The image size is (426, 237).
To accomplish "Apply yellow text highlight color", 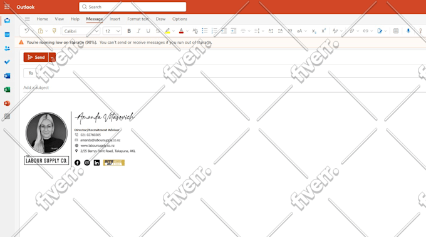I will [x=167, y=31].
